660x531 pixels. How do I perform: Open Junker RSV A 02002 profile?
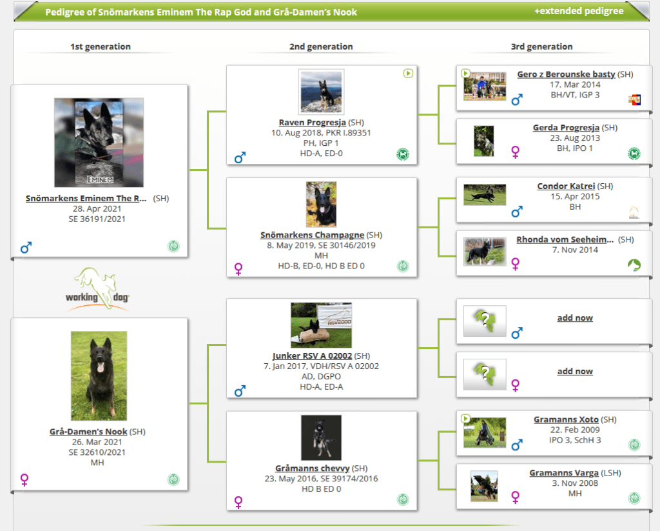[312, 356]
